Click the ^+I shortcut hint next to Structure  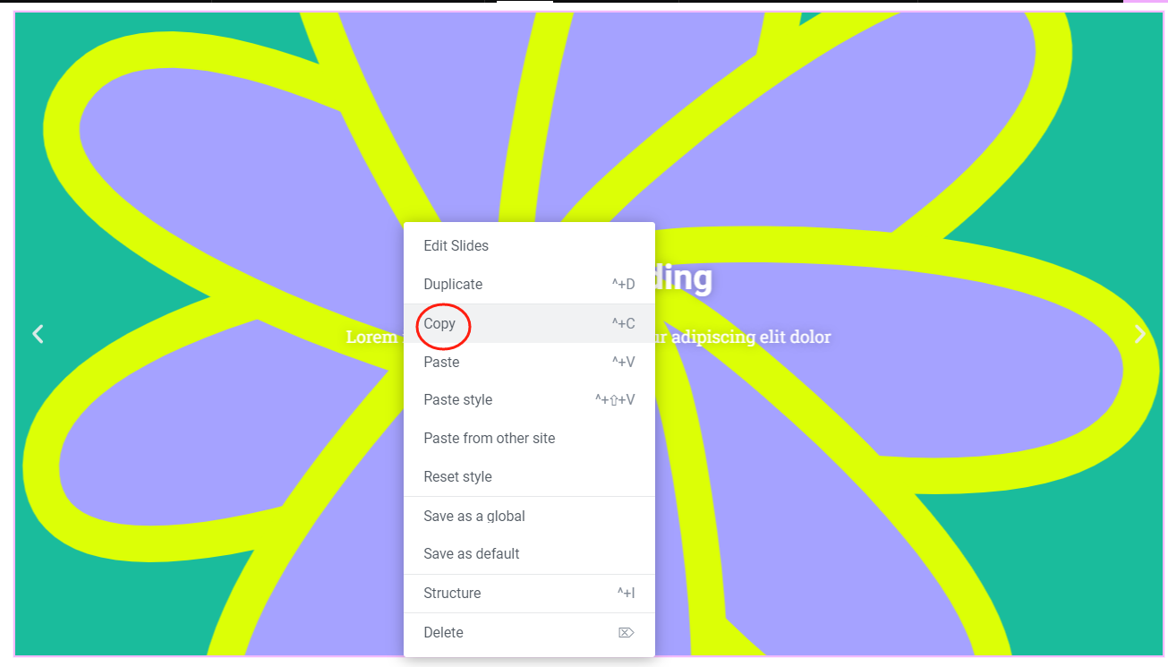tap(626, 593)
